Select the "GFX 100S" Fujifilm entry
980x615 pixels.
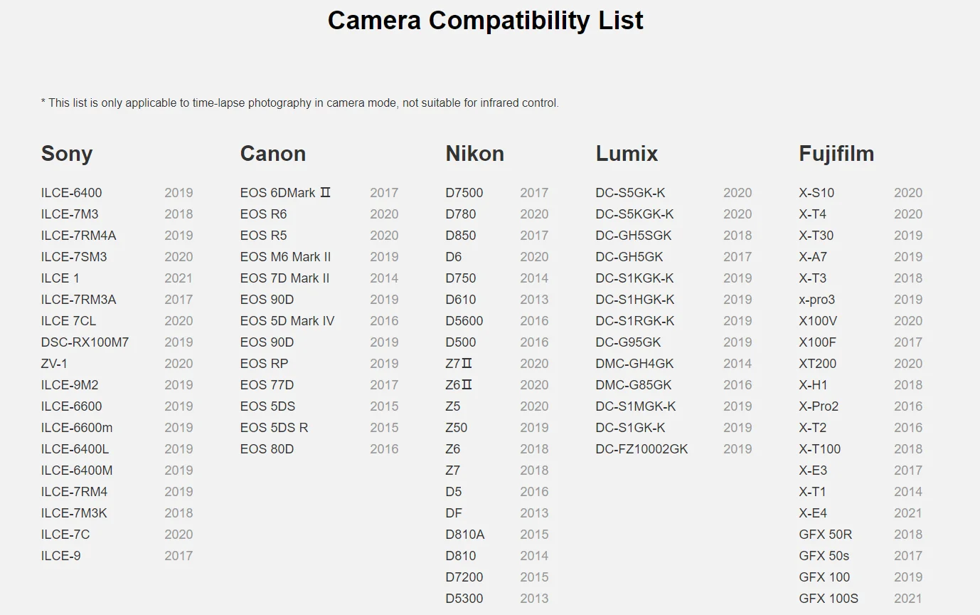[829, 599]
